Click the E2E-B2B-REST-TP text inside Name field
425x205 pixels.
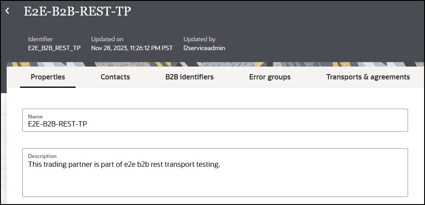(57, 124)
